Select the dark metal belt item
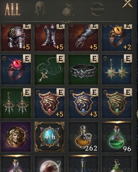Screen dimensions: 138x172 pos(83,70)
